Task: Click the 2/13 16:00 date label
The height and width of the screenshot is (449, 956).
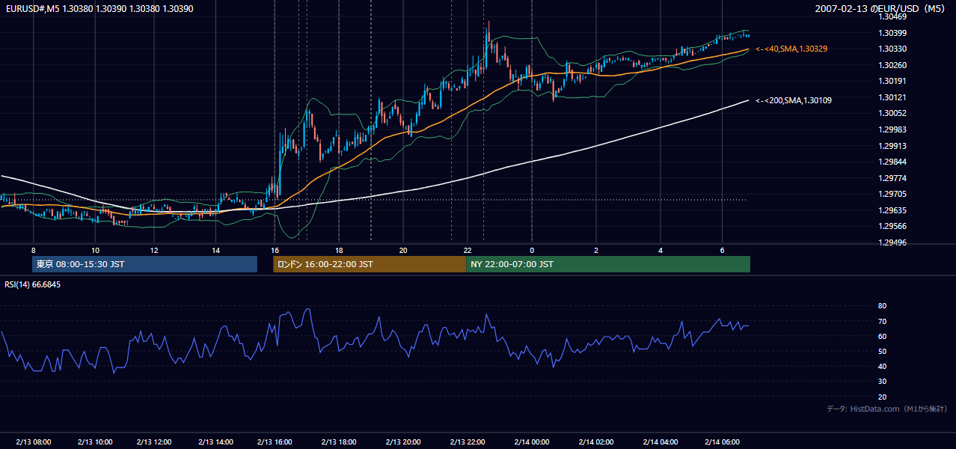Action: 275,442
